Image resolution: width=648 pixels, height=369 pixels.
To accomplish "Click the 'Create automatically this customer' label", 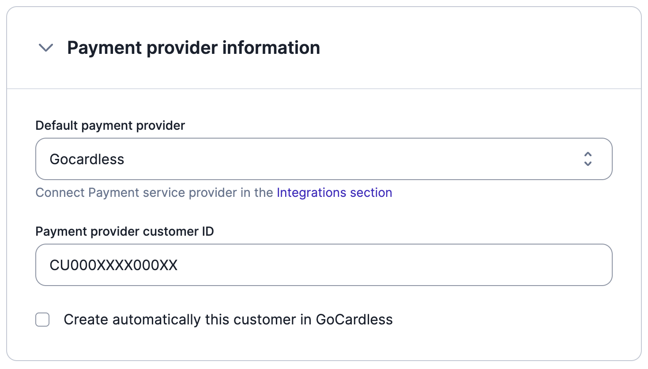I will 228,320.
